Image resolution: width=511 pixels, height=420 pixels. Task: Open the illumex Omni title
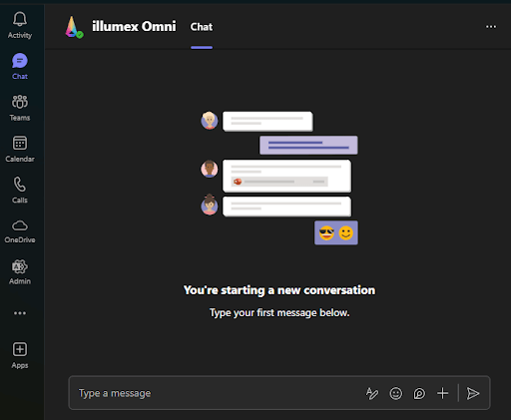coord(134,26)
